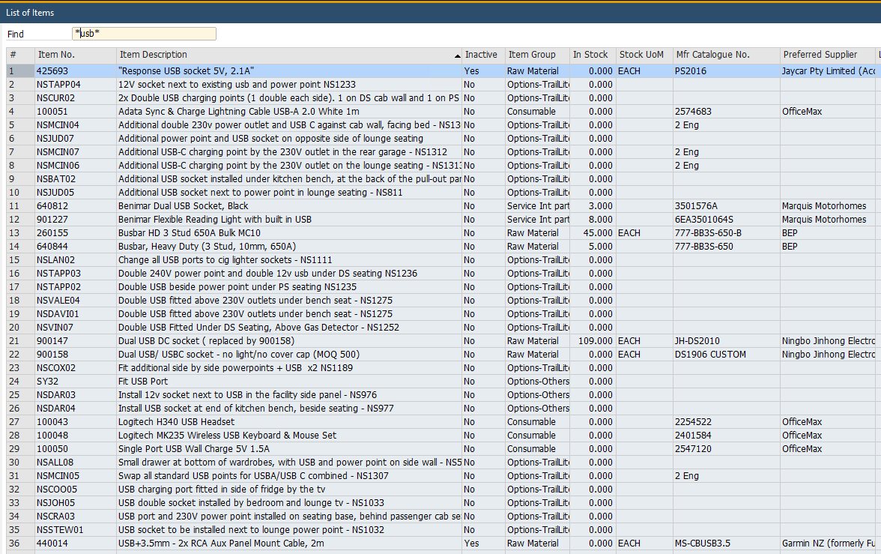881x554 pixels.
Task: Select item number 900147 Dual USB DC socket
Action: 52,341
